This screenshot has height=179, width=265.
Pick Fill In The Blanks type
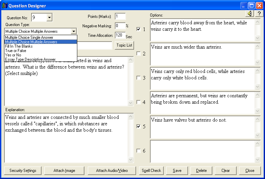[41, 46]
